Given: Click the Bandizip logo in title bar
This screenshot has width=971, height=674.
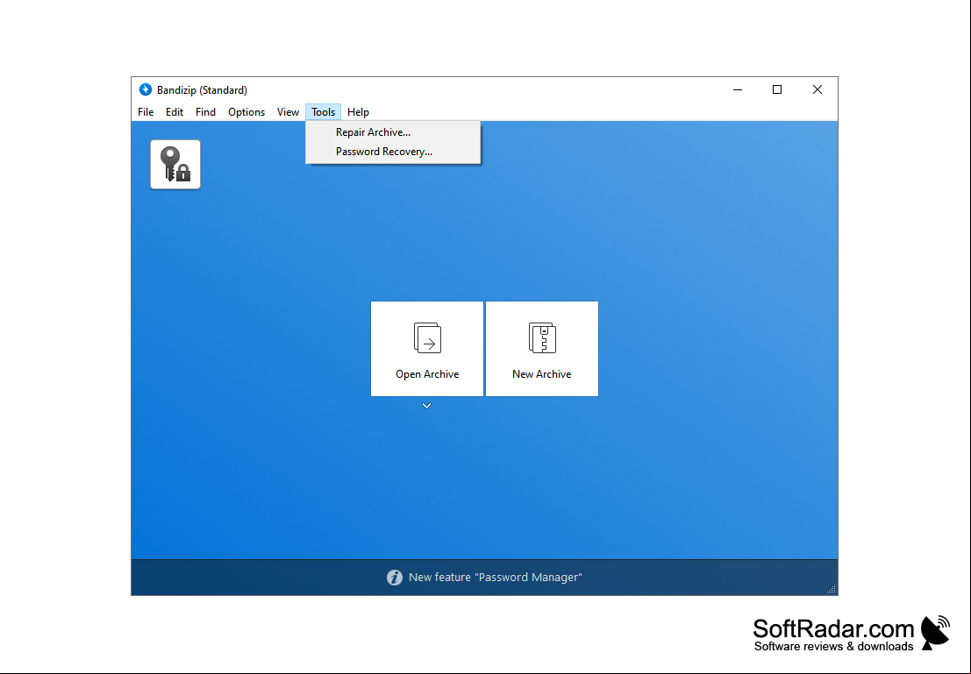Looking at the screenshot, I should point(146,89).
